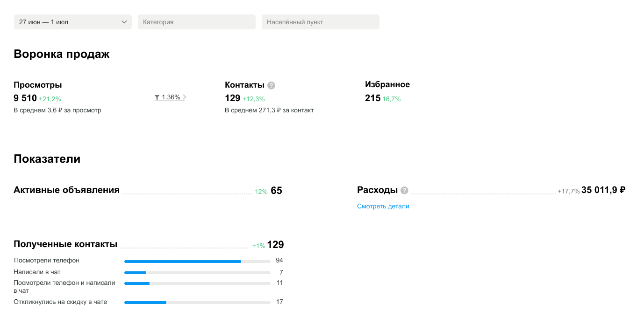Click the Полученные контакты indicator label
This screenshot has width=637, height=324.
[x=65, y=244]
